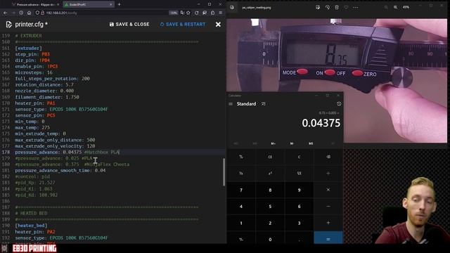This screenshot has width=450, height=253.
Task: Open the translate page icon in browser
Action: click(182, 13)
